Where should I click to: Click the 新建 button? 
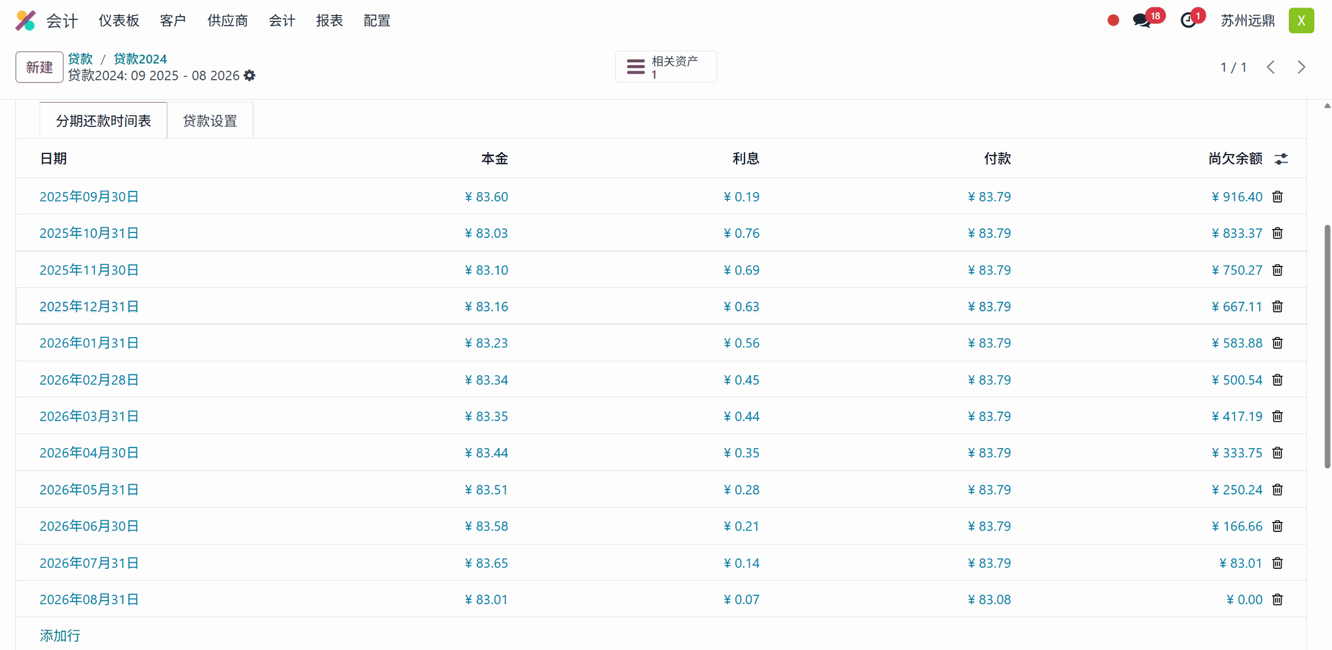[x=40, y=67]
